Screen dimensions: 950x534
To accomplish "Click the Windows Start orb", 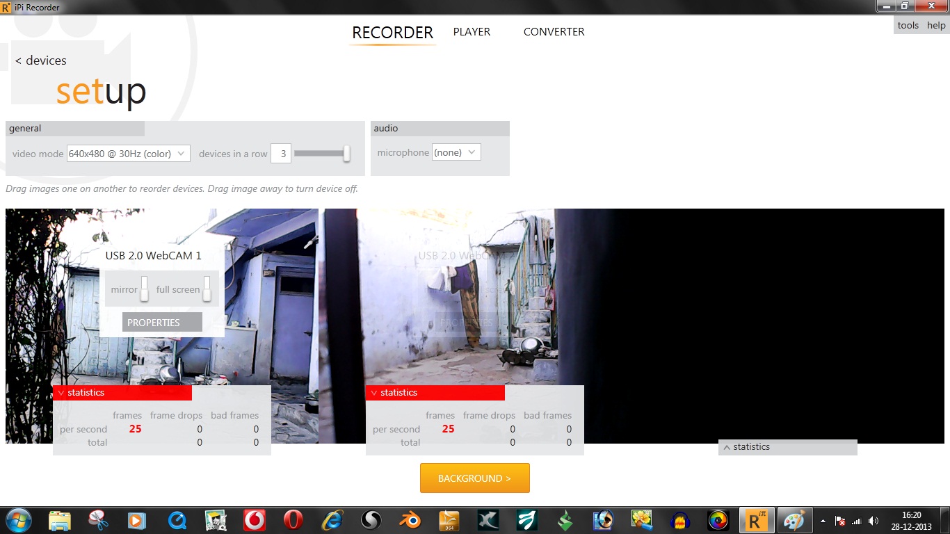I will pyautogui.click(x=17, y=520).
